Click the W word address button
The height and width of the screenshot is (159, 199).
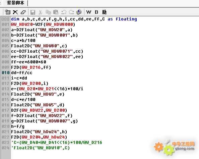click(x=89, y=12)
